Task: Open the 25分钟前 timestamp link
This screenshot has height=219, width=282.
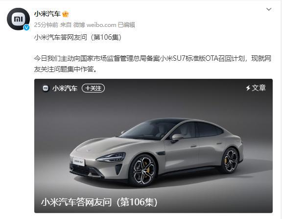Action: 46,25
